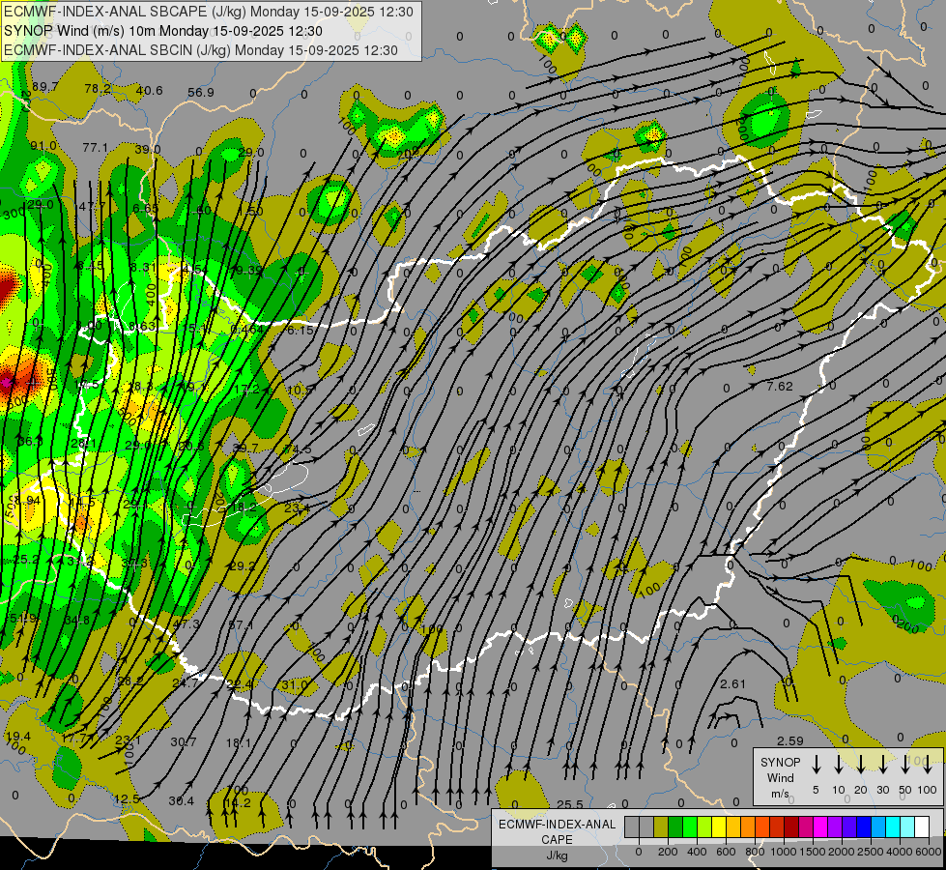Select the bright green swatch left of 400

pos(690,826)
